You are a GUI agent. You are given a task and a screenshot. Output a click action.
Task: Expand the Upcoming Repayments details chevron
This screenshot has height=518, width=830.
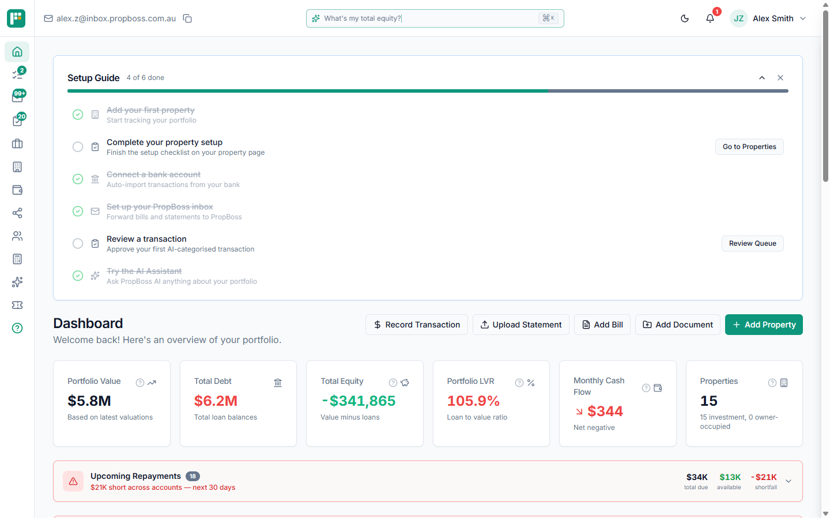788,481
